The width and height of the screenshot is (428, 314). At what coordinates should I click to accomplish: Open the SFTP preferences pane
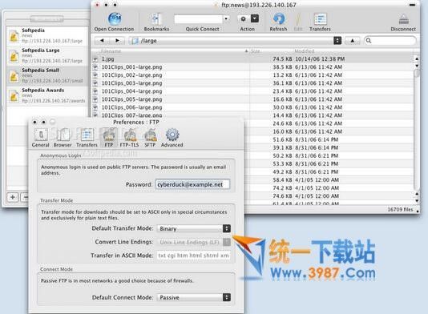click(x=150, y=135)
